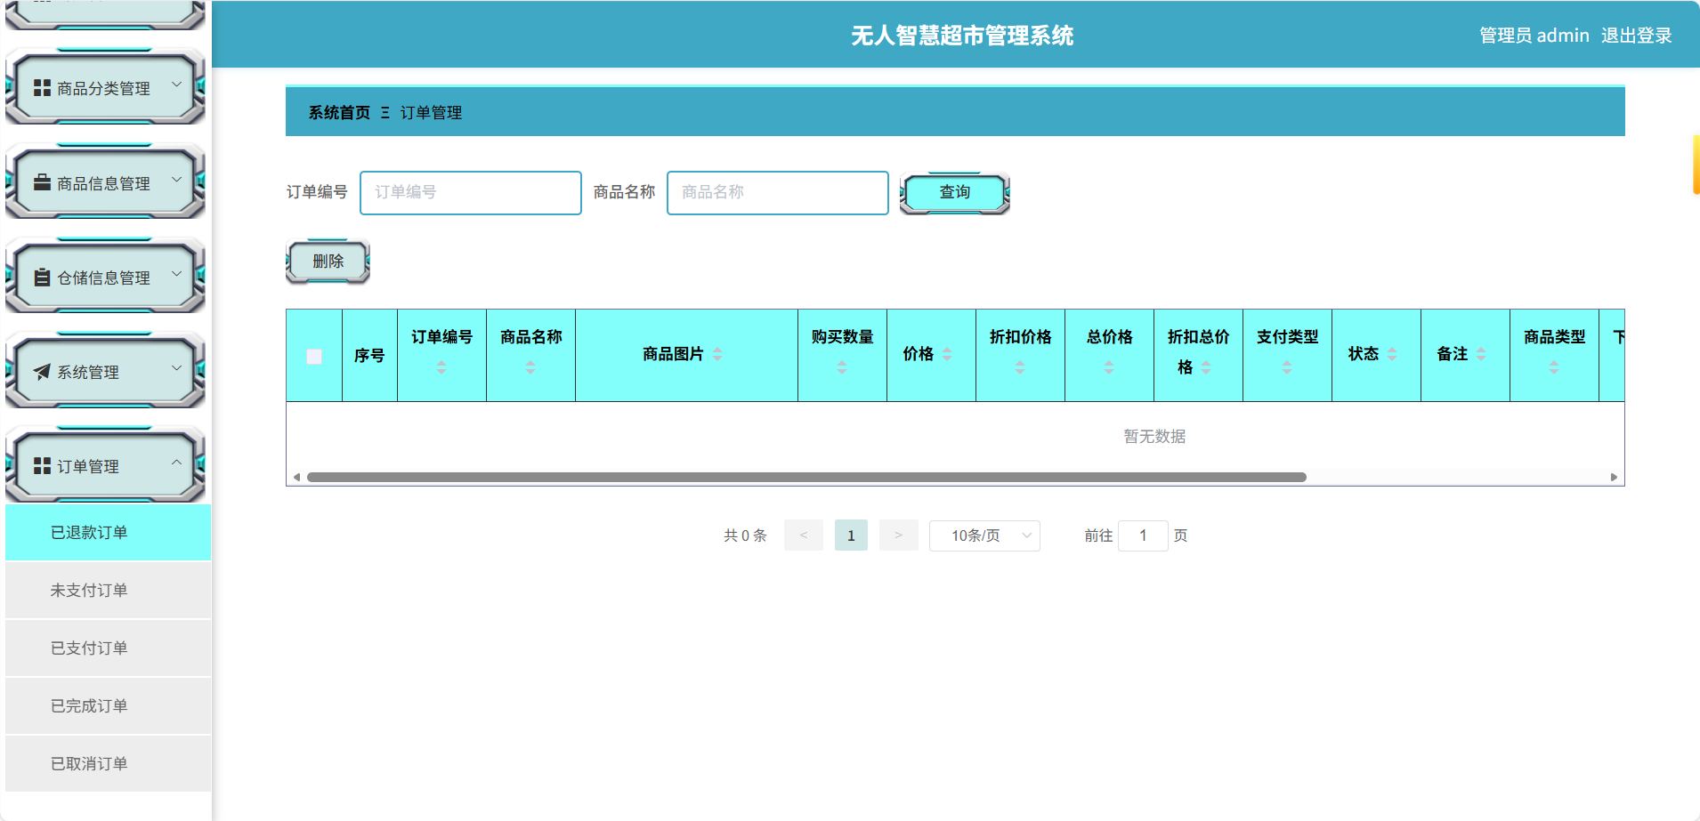
Task: Focus the 商品名称 search input
Action: (x=778, y=193)
